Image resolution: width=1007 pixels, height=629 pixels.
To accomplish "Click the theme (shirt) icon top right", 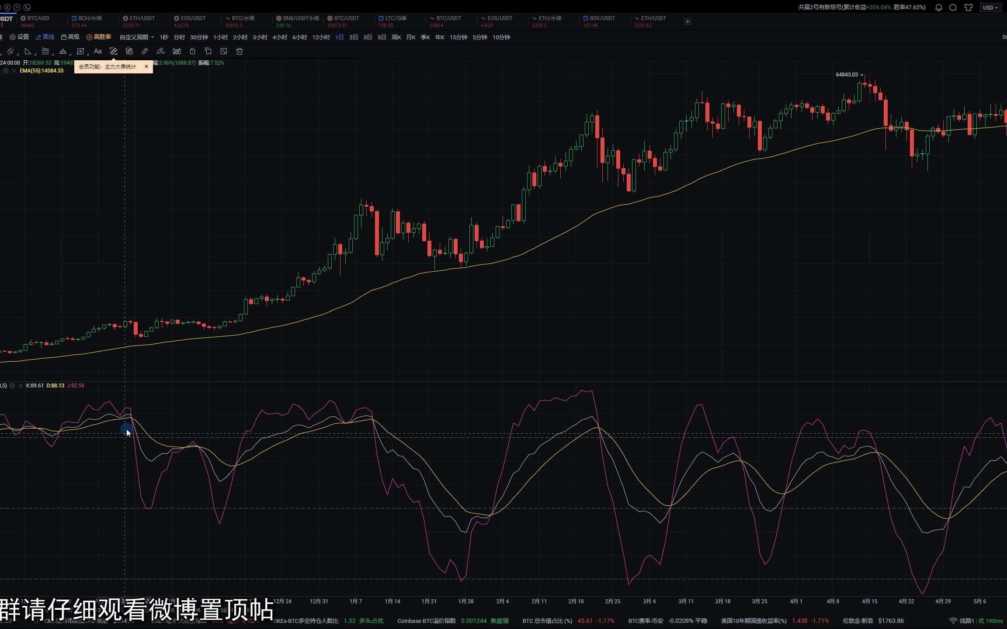I will [x=969, y=7].
